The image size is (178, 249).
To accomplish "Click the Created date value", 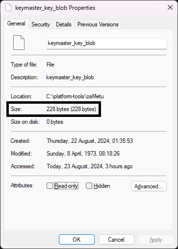I will 90,141.
